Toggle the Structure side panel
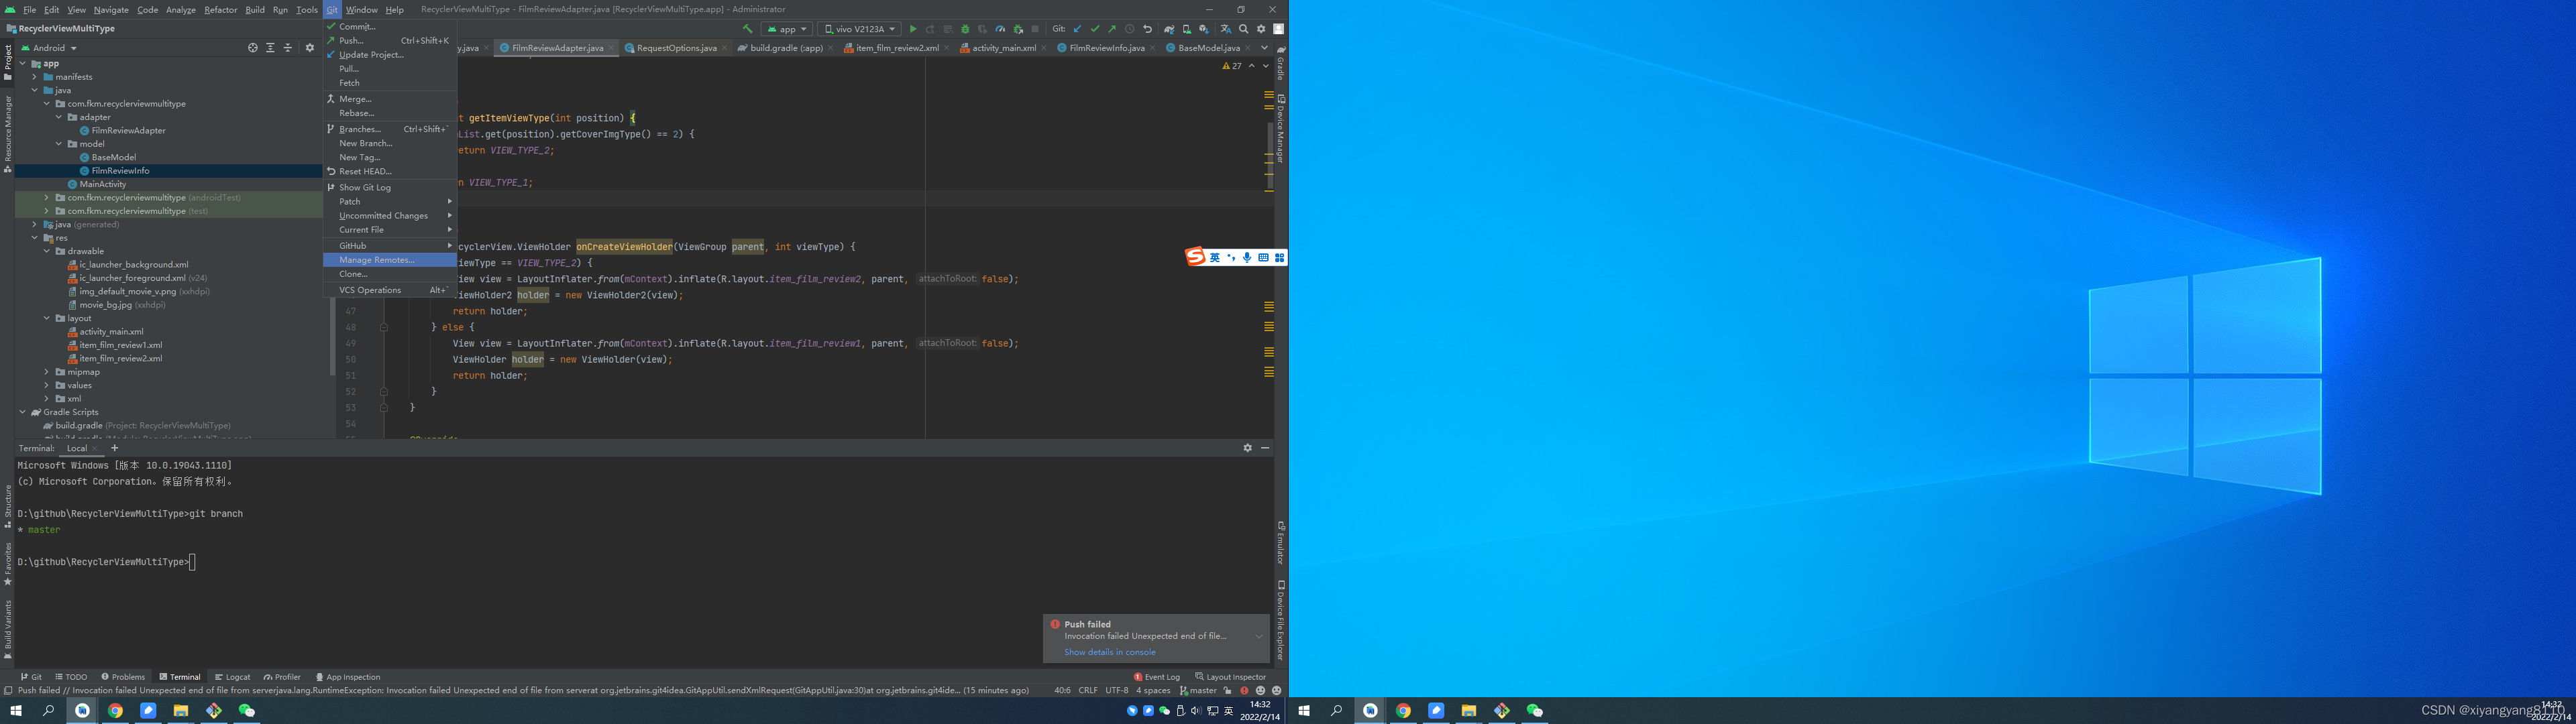Screen dimensions: 2576x724 click(x=8, y=506)
